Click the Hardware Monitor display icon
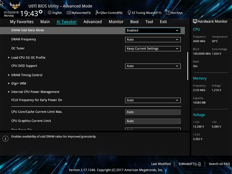The width and height of the screenshot is (232, 174). pyautogui.click(x=195, y=21)
